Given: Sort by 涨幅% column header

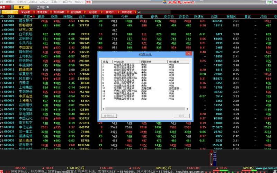Looking at the screenshot, I should tap(68, 16).
